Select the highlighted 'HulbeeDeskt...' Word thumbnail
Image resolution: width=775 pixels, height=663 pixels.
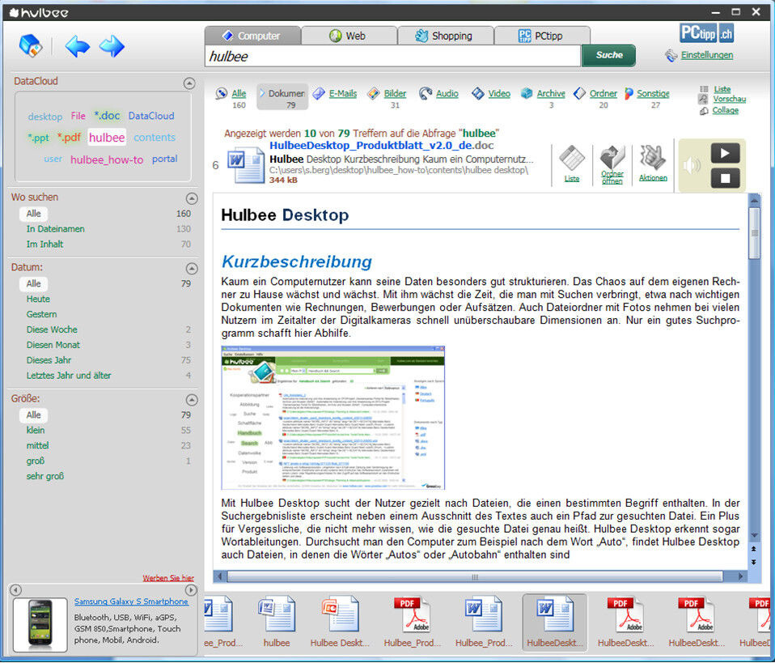coord(555,622)
